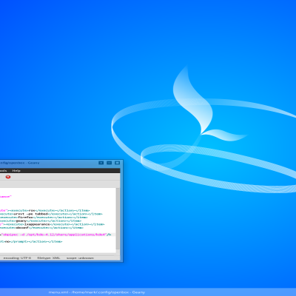This screenshot has width=296, height=296.
Task: Click the Geany window title bar text
Action: [x=20, y=163]
